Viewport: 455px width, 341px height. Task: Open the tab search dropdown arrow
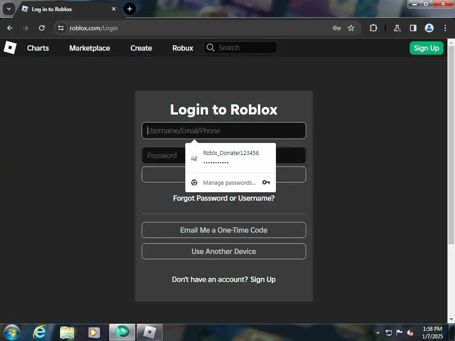click(x=9, y=9)
